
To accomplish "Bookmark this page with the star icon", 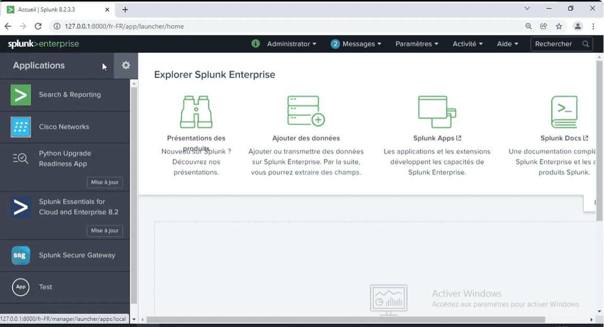I will click(559, 26).
